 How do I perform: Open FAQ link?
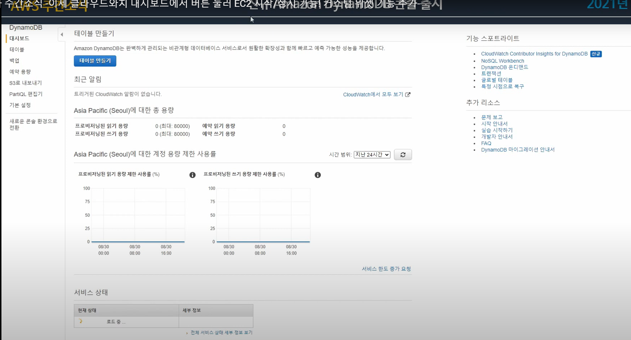[486, 143]
